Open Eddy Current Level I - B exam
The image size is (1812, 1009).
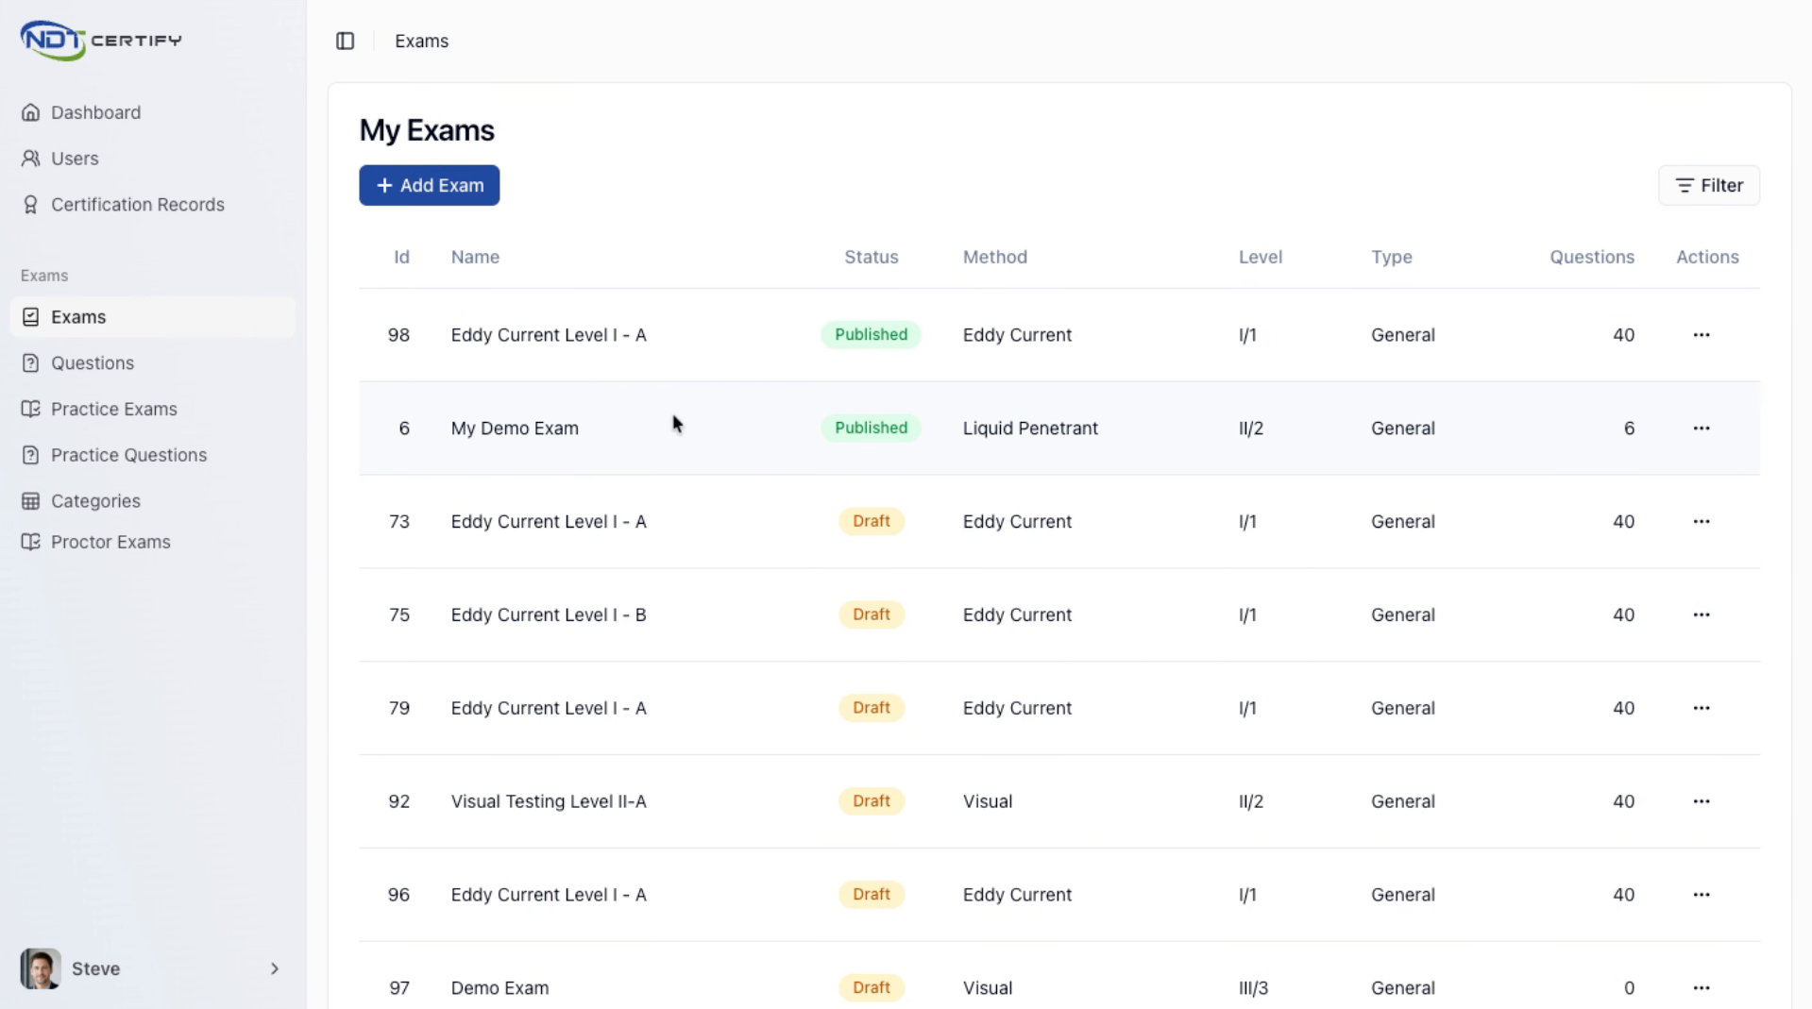tap(549, 614)
